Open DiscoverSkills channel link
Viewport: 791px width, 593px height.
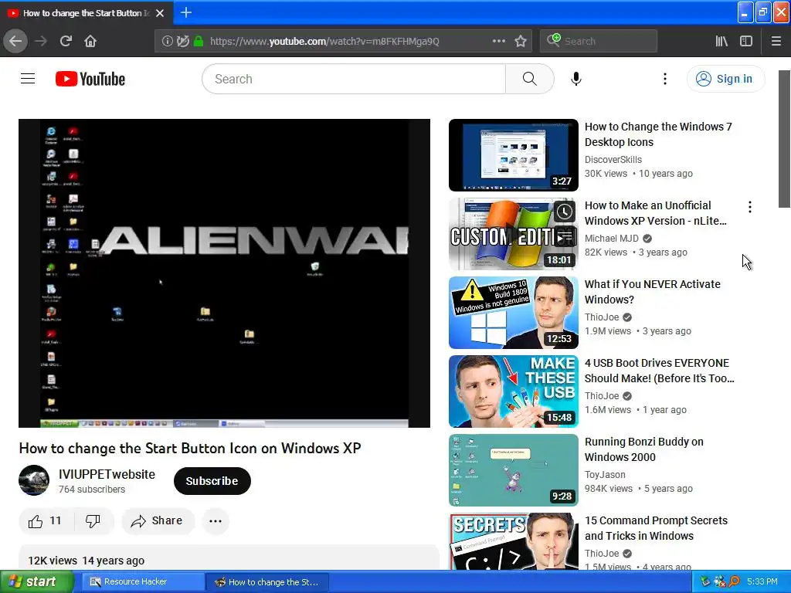(x=613, y=159)
